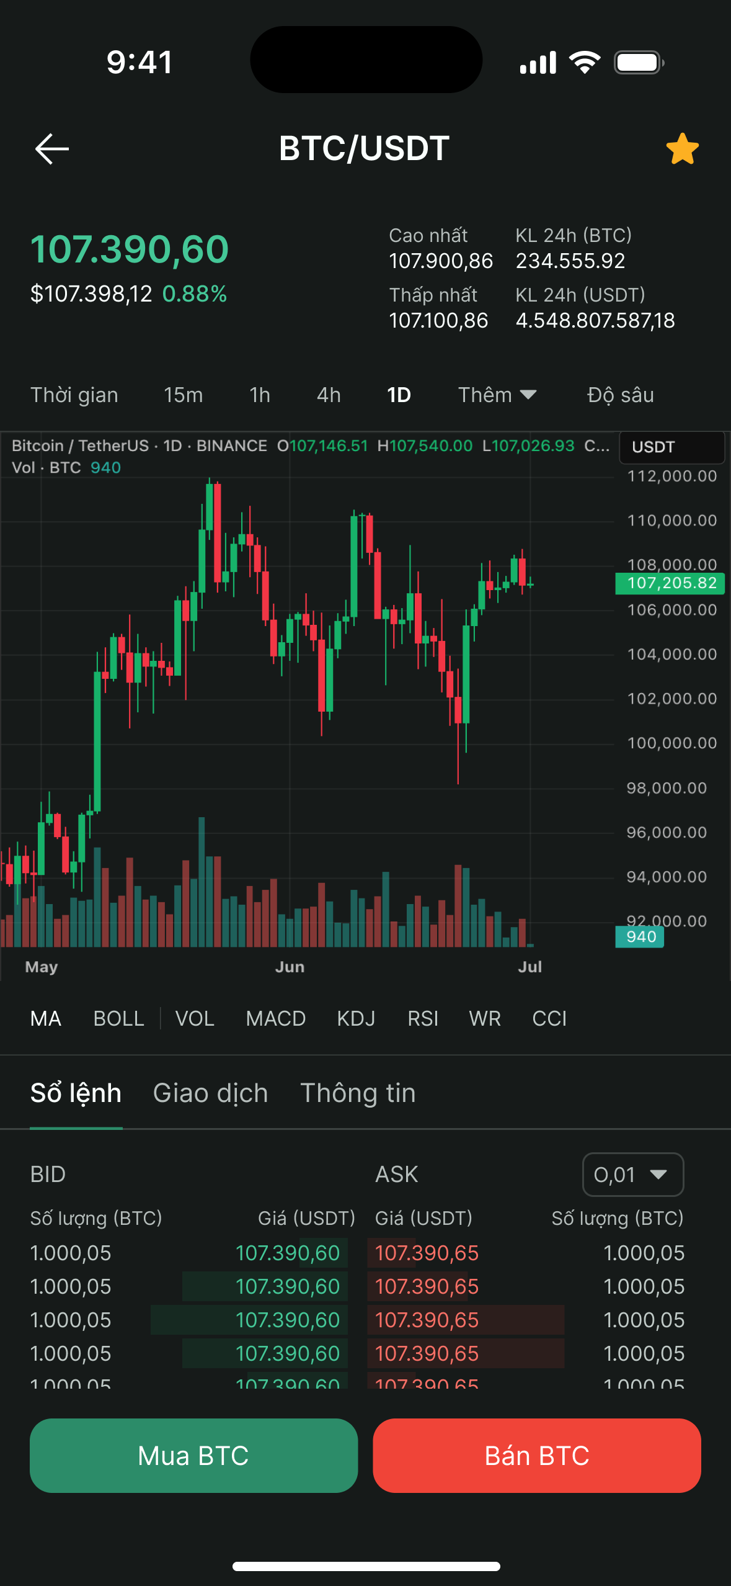The height and width of the screenshot is (1586, 731).
Task: Tap the back arrow icon
Action: point(51,149)
